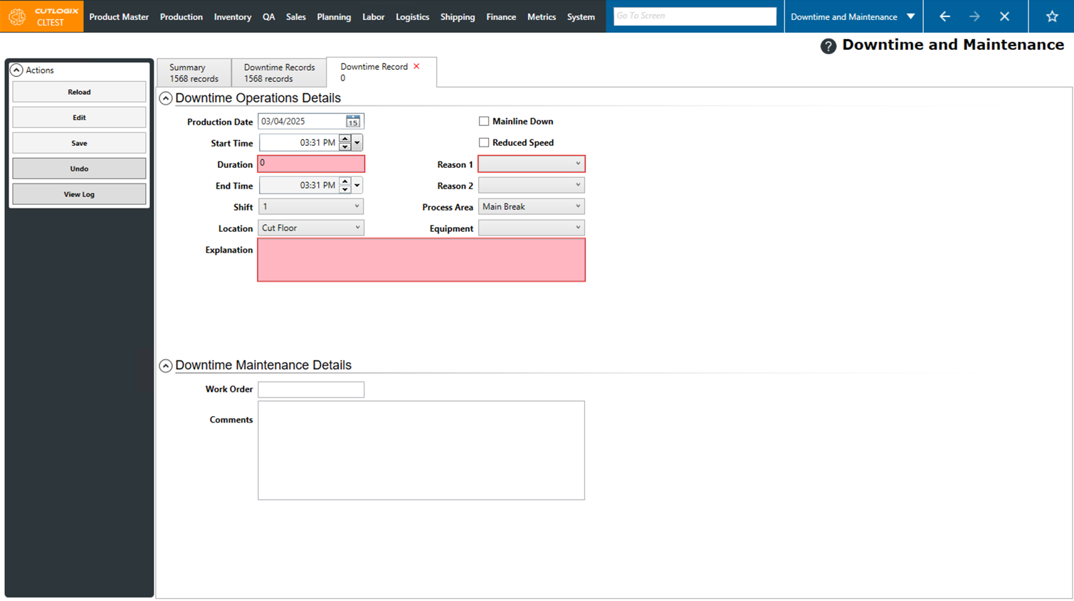Expand the Process Area dropdown
Screen dimensions: 1074x601
coord(531,207)
